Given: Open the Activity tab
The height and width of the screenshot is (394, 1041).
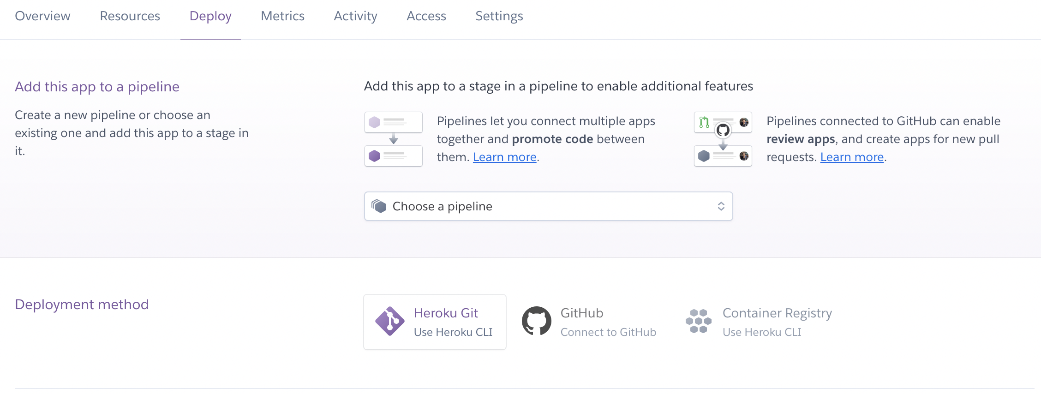Looking at the screenshot, I should coord(355,16).
